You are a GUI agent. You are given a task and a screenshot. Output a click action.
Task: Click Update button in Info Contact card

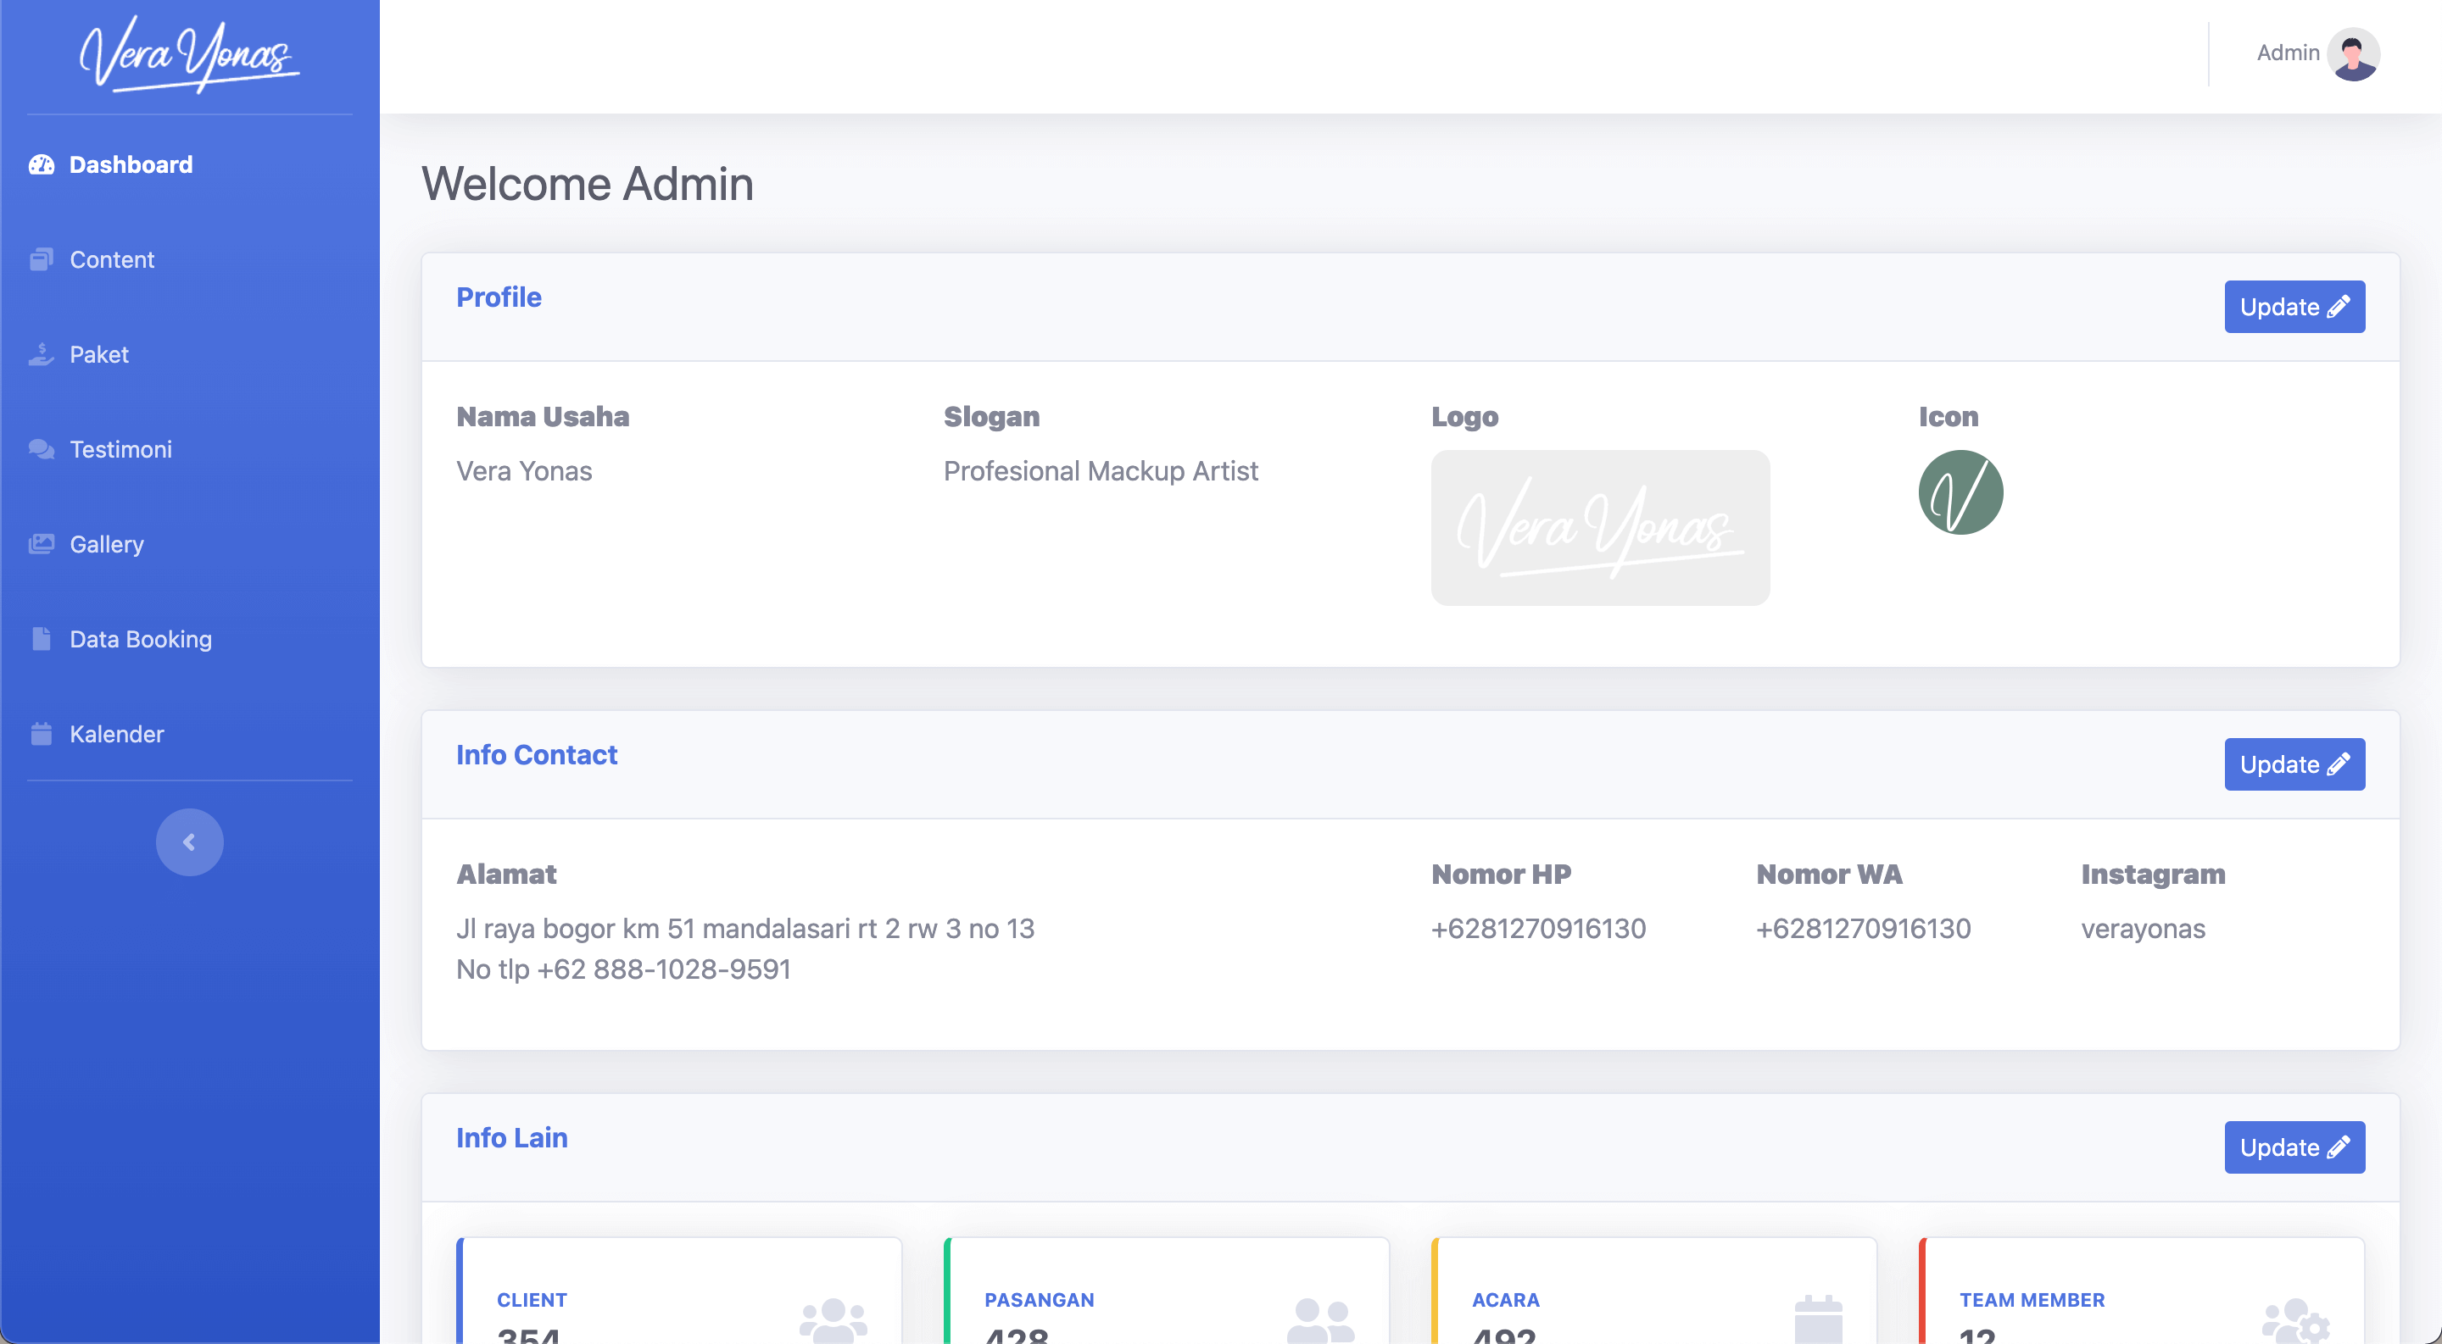click(2294, 764)
